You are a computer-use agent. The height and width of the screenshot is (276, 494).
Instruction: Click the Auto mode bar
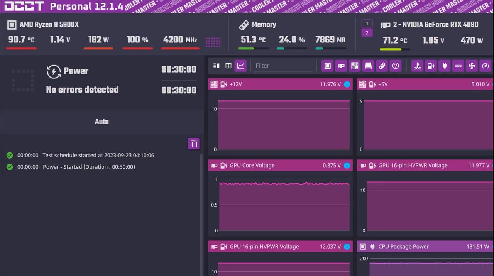pyautogui.click(x=102, y=122)
